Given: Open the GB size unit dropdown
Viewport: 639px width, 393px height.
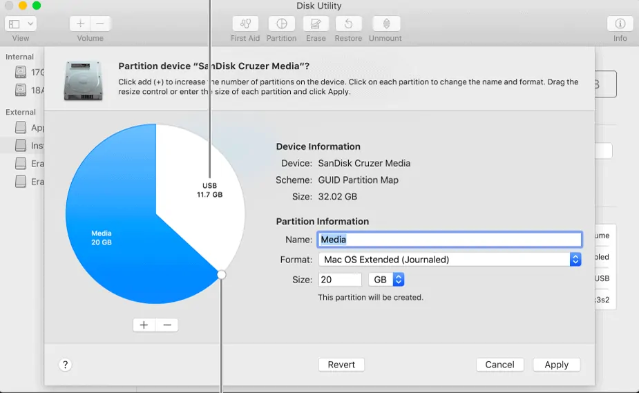Looking at the screenshot, I should point(386,280).
